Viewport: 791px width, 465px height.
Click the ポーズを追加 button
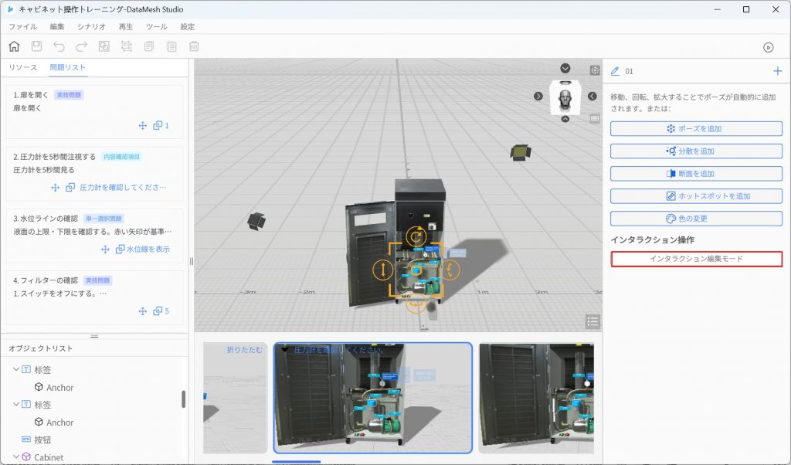pyautogui.click(x=696, y=128)
